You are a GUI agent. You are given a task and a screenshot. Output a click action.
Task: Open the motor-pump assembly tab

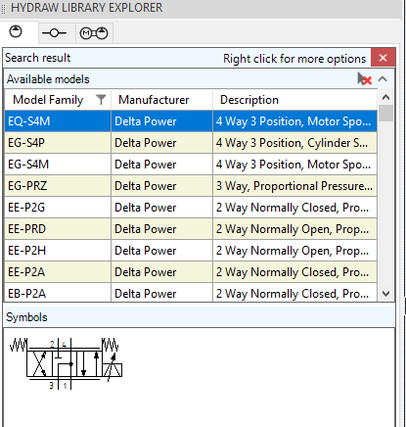point(94,33)
